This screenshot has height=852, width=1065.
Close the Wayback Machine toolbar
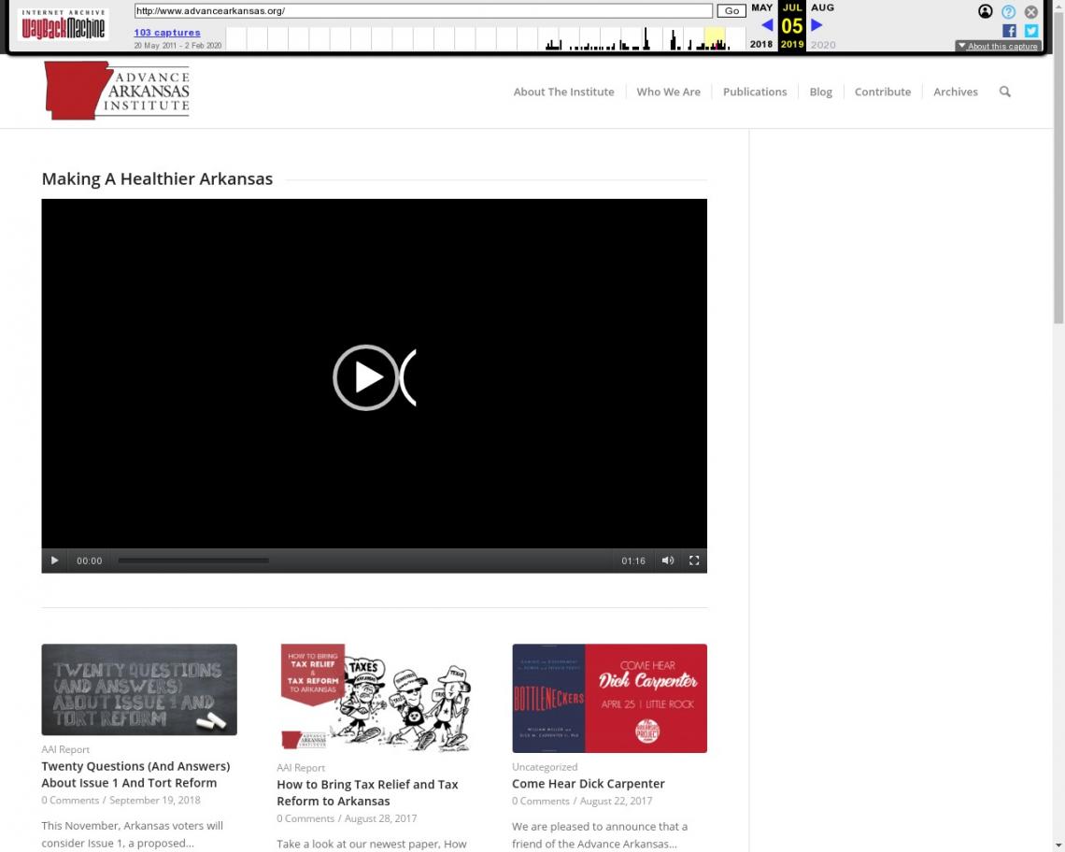coord(1031,11)
